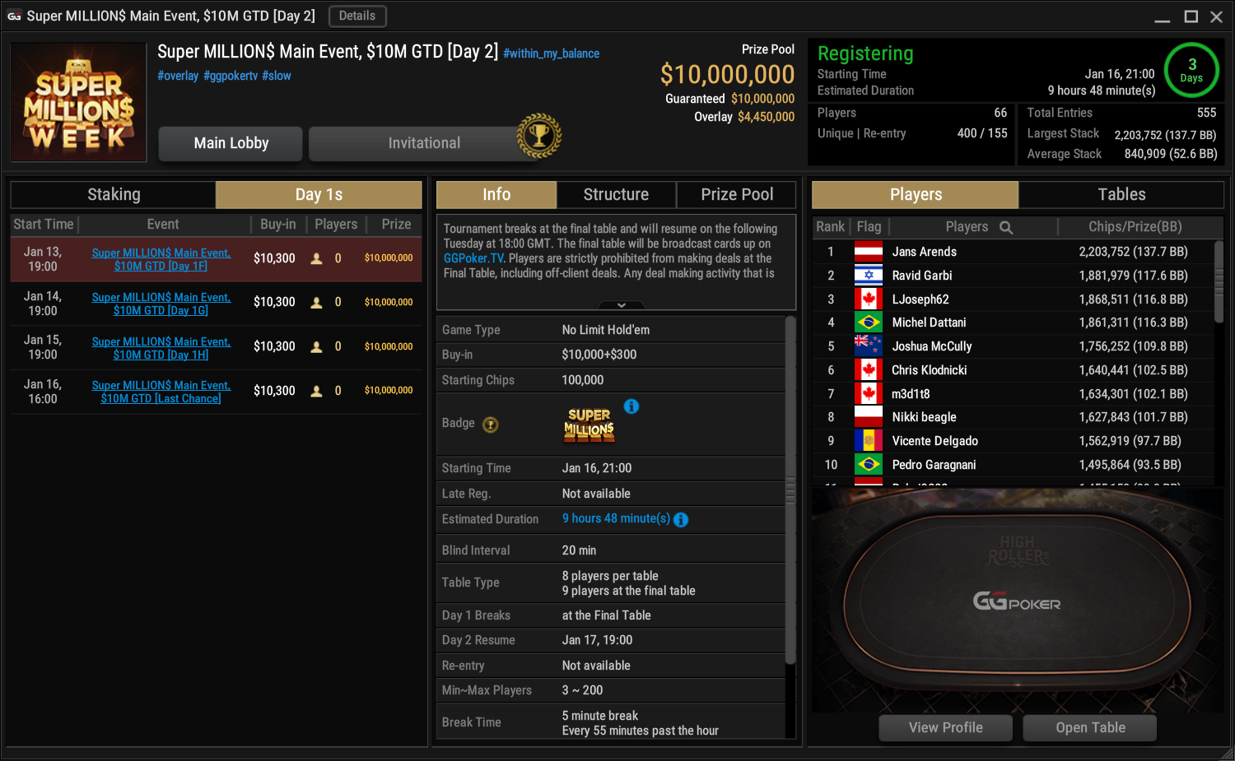Click the trophy icon on the Invitational button
1235x761 pixels.
(x=539, y=136)
